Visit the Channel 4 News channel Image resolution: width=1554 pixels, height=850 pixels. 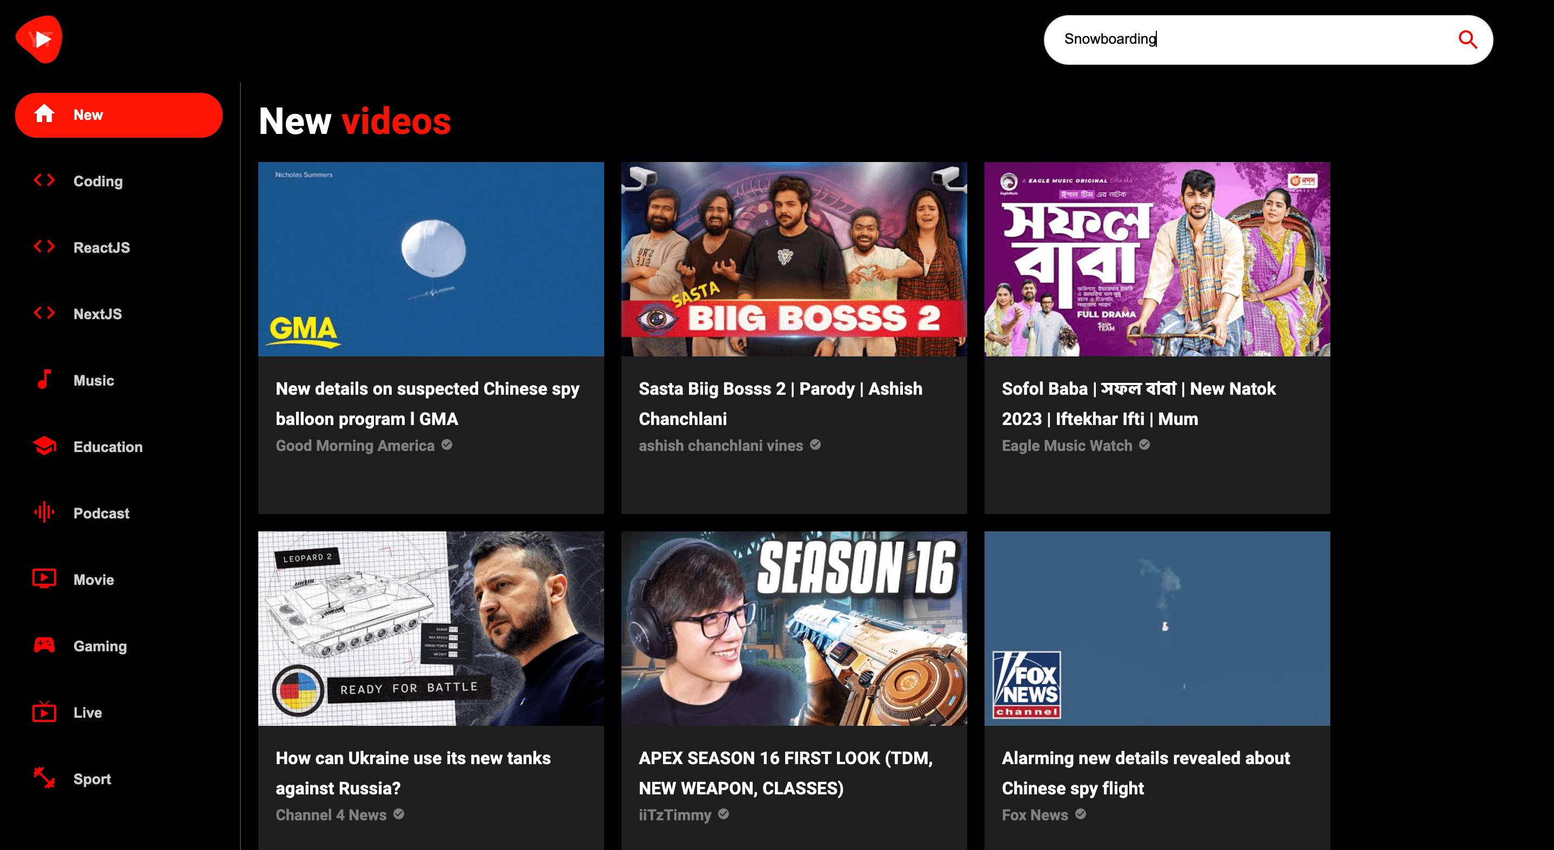pos(331,815)
